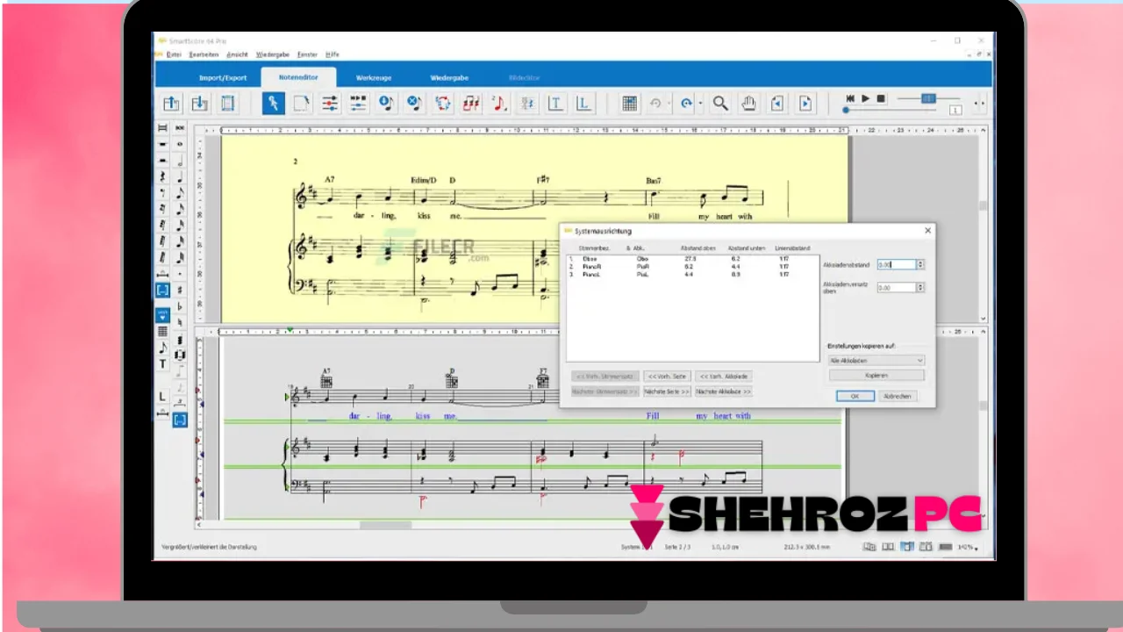Viewport: 1123px width, 632px height.
Task: Open redo dropdown arrow in toolbar
Action: click(x=699, y=104)
